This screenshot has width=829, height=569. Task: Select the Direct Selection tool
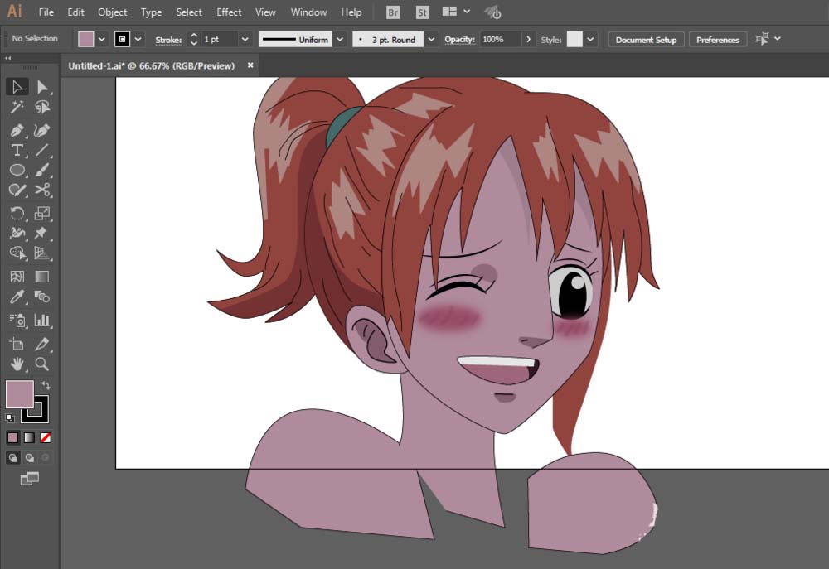[x=41, y=87]
